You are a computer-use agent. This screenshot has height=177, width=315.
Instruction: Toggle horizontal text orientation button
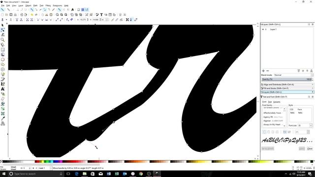point(285,132)
